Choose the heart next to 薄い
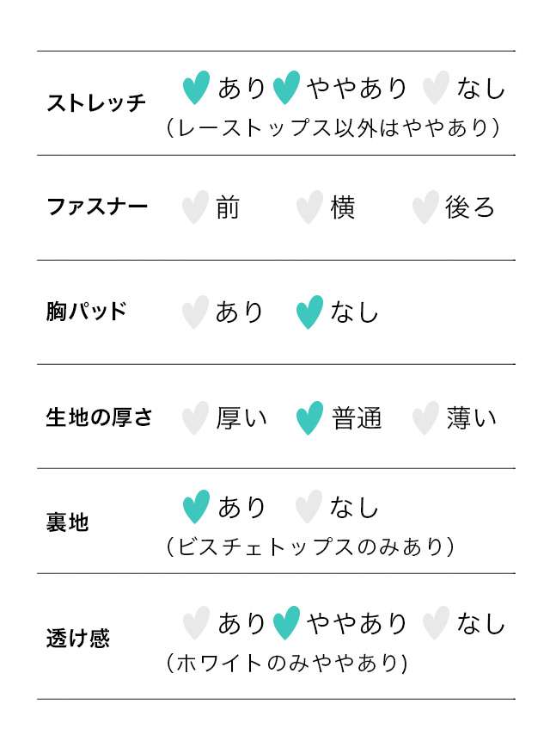Viewport: 550px width, 735px height. [x=425, y=418]
